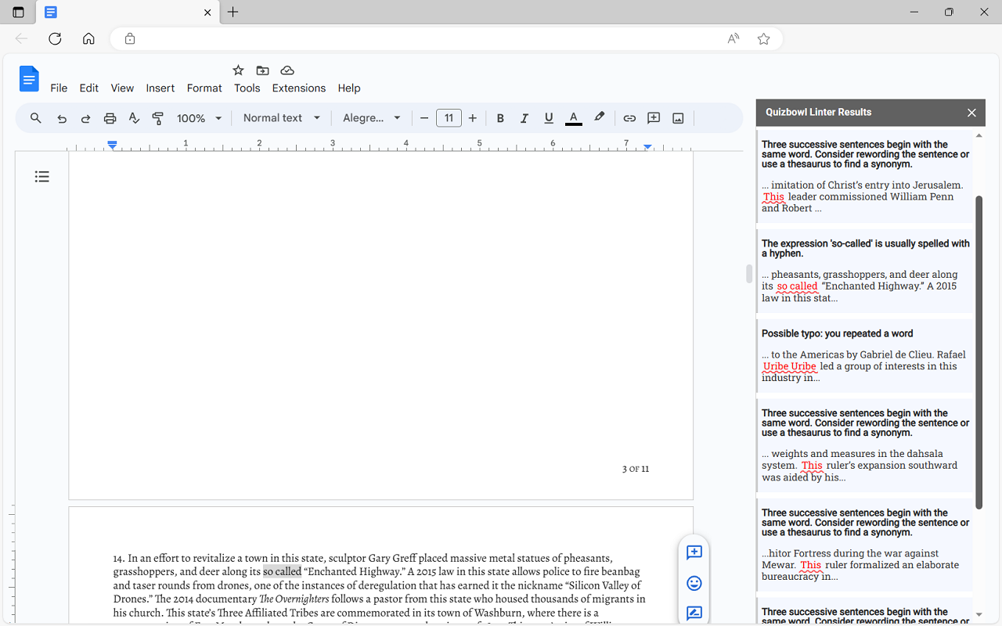Screen dimensions: 1002x626
Task: Click the 'Quizbowl Linter Results' sidebar title
Action: coord(818,113)
